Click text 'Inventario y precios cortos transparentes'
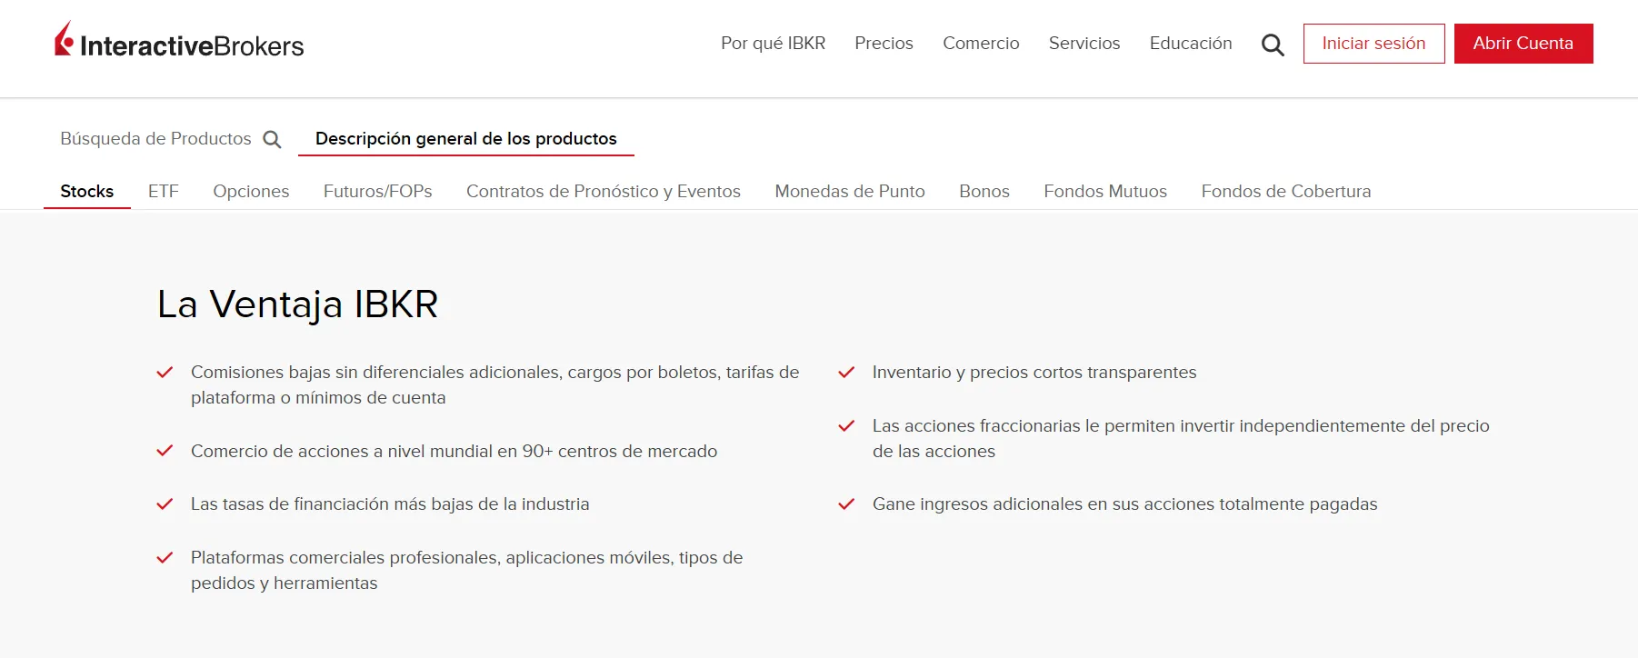The image size is (1638, 658). coord(1034,373)
